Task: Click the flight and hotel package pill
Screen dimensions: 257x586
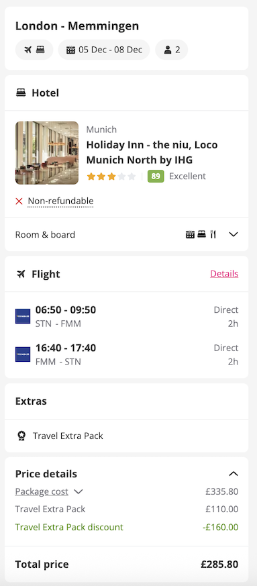Action: pos(34,50)
